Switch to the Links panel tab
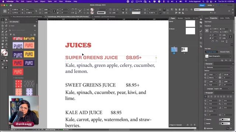This screenshot has height=132, width=236. pyautogui.click(x=222, y=18)
